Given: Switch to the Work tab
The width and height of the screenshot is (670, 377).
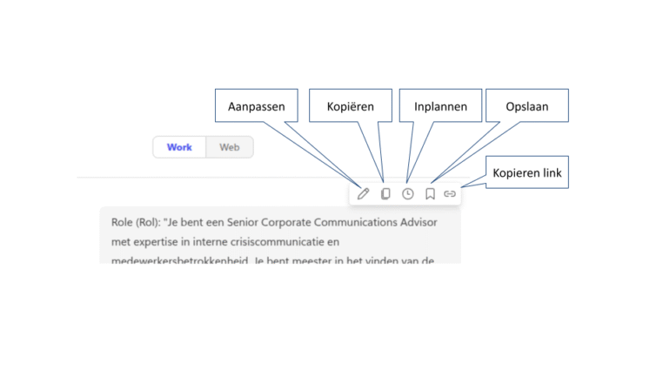Looking at the screenshot, I should tap(179, 147).
